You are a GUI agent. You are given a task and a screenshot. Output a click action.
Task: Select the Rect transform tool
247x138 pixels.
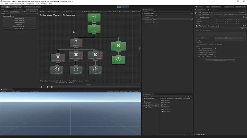pos(20,7)
